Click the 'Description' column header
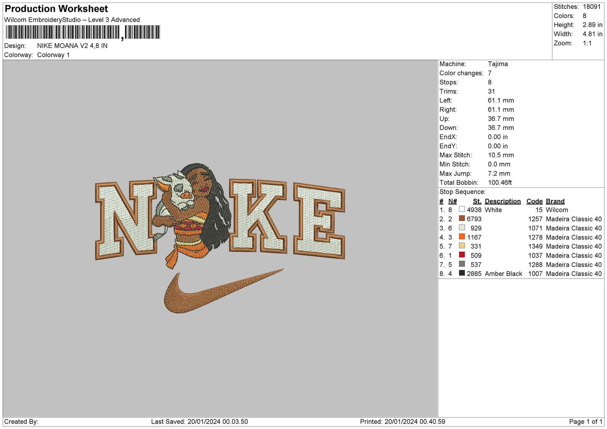 [502, 201]
